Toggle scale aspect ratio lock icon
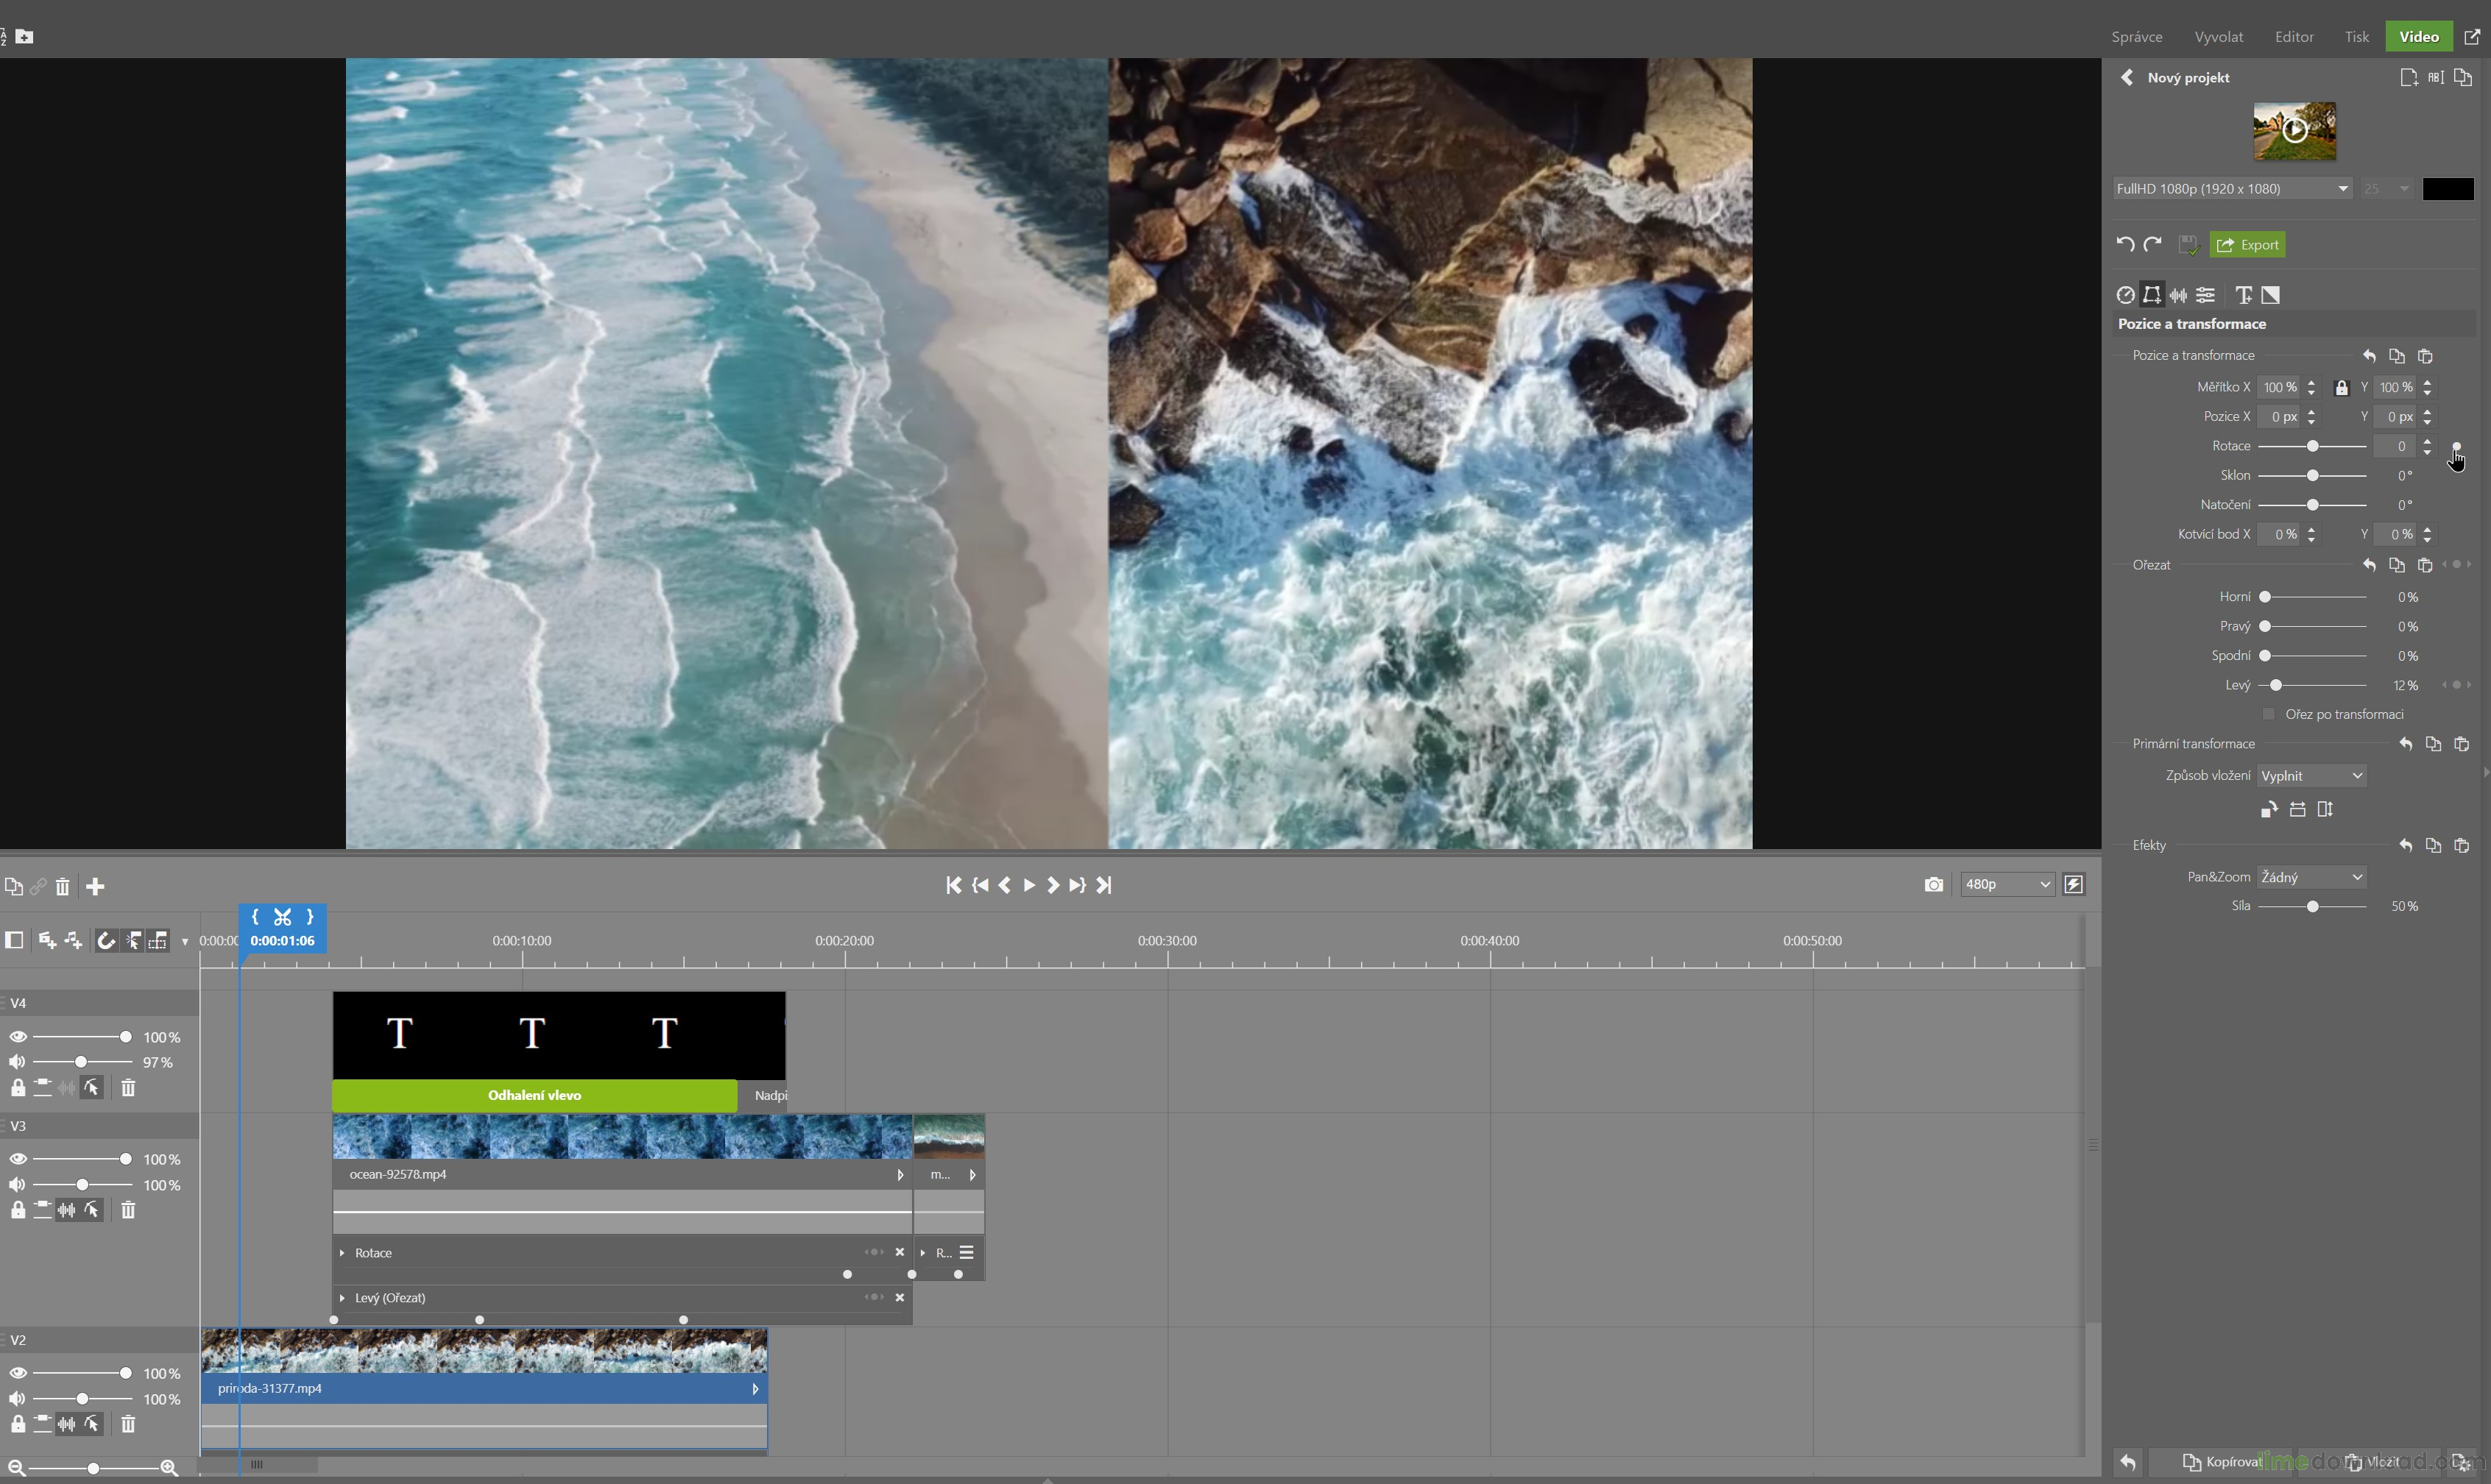The height and width of the screenshot is (1484, 2491). tap(2341, 388)
